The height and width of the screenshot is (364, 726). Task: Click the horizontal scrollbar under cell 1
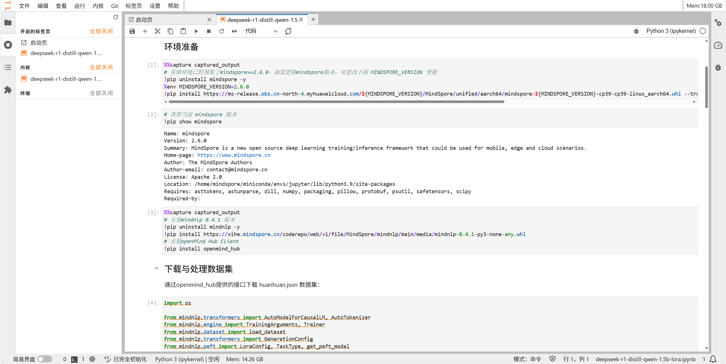coord(336,102)
